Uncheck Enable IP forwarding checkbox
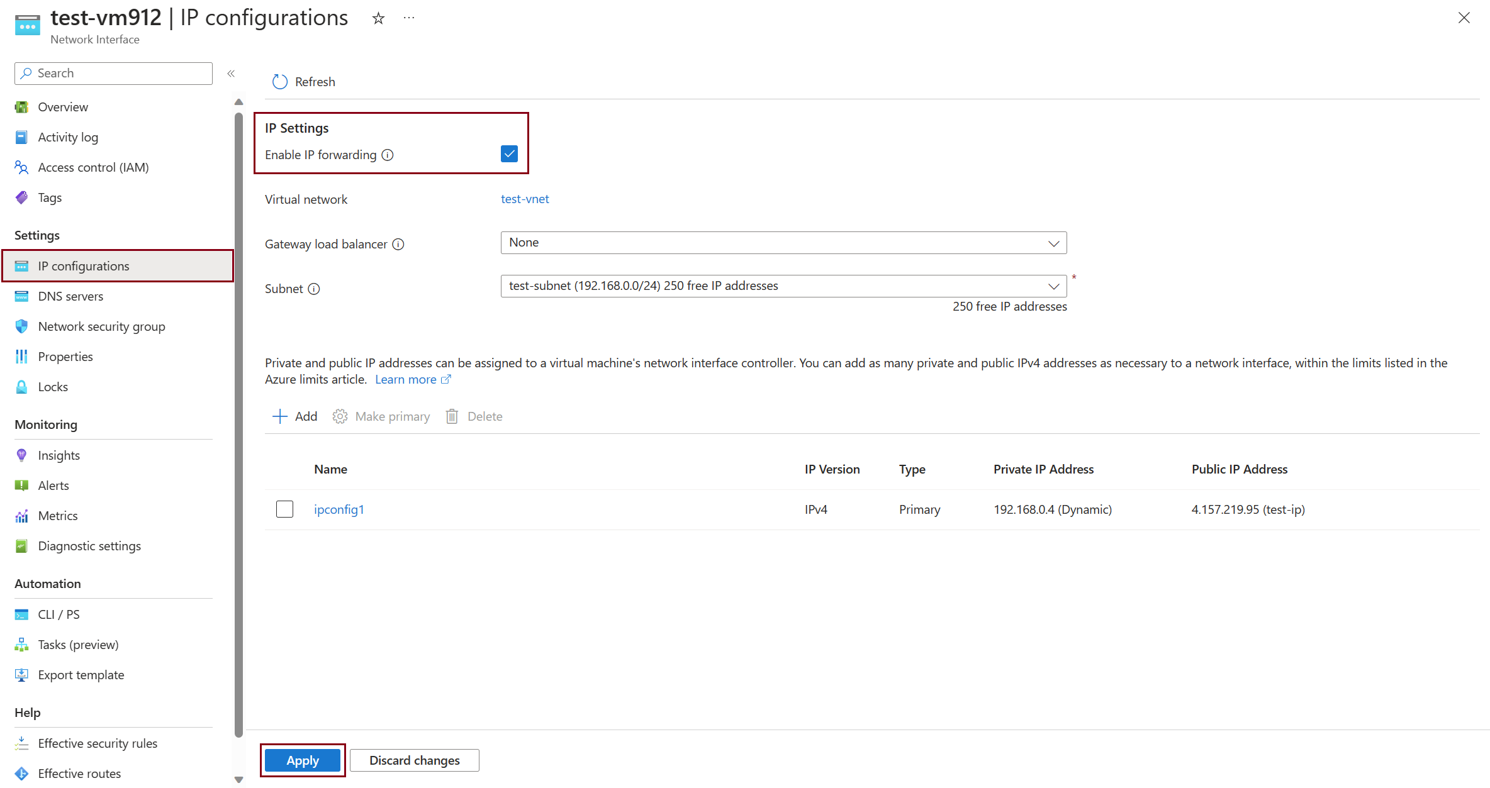The width and height of the screenshot is (1490, 788). tap(509, 154)
